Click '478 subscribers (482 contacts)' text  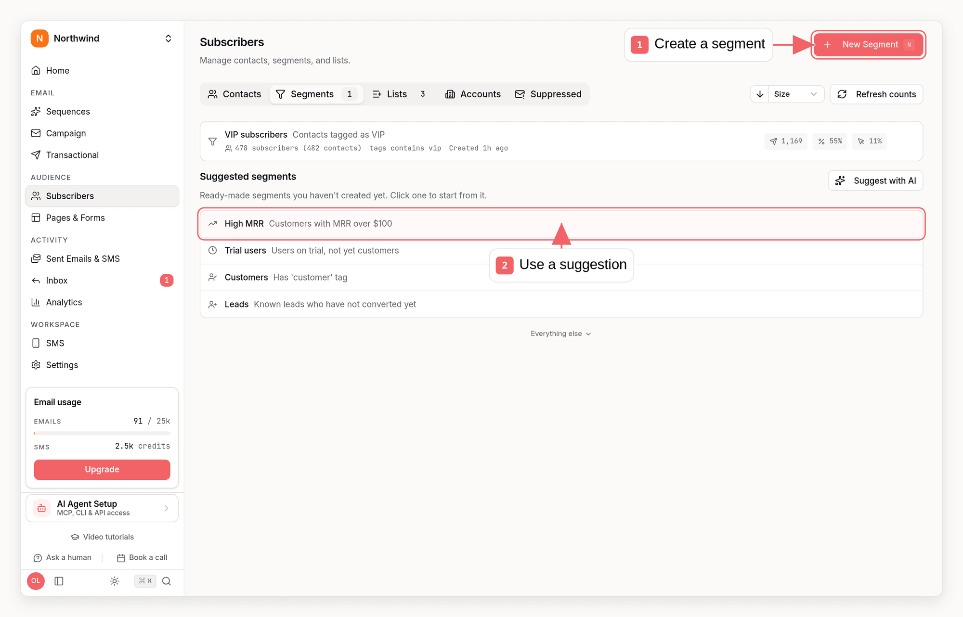tap(298, 148)
